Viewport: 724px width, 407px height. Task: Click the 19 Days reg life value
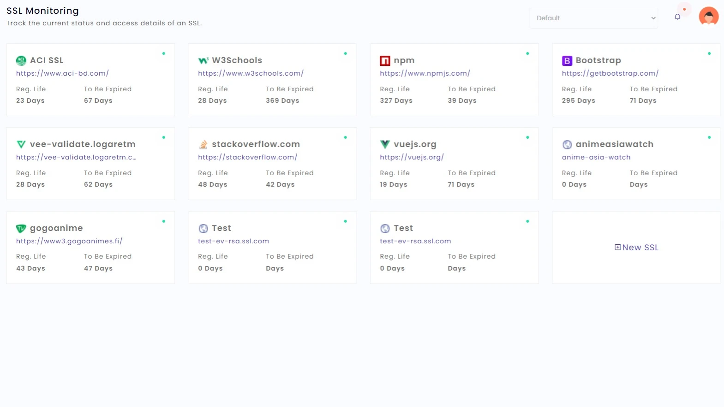[x=393, y=184]
